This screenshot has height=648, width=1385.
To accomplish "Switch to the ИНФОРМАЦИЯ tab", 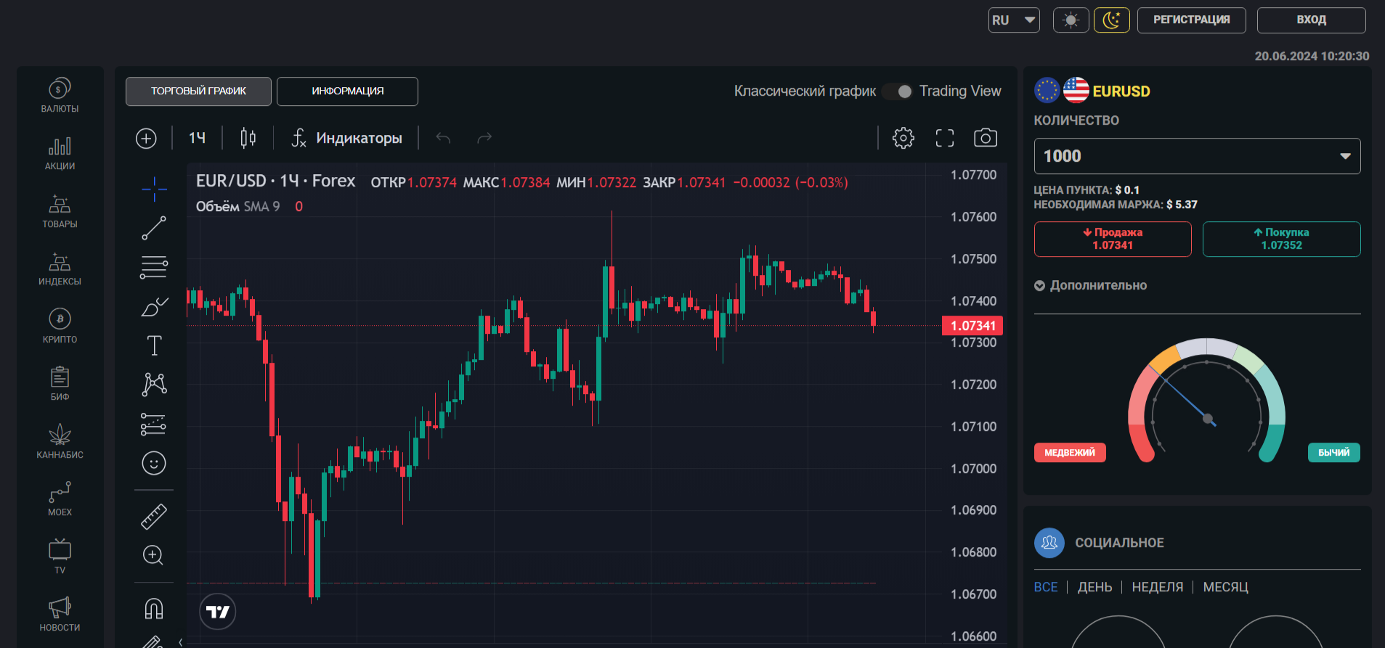I will (x=347, y=91).
